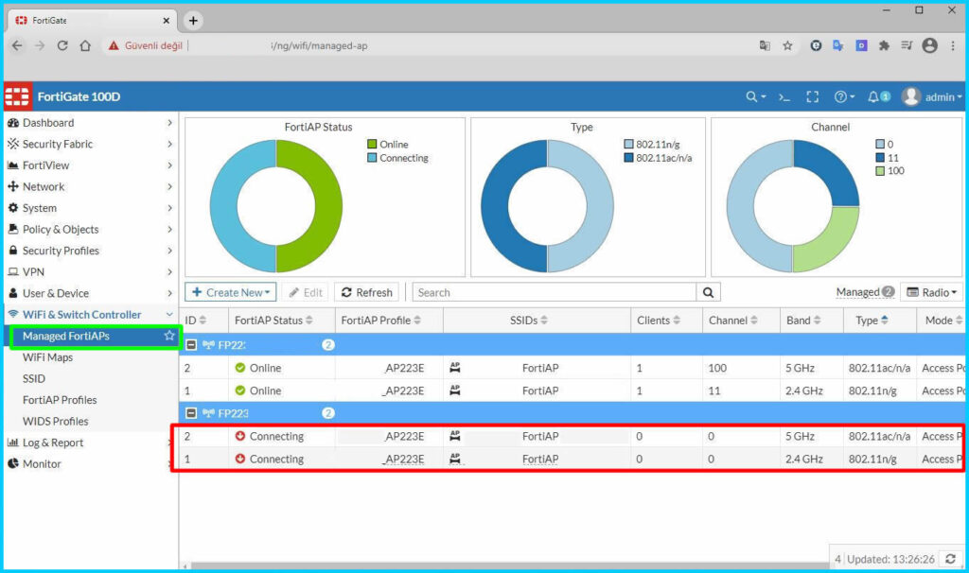Open the CLI console icon
969x573 pixels.
click(784, 97)
